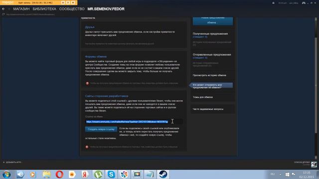Screen dimensions: 319x179
Task: Stop recording in the orange recorder bar
Action: pyautogui.click(x=73, y=2)
